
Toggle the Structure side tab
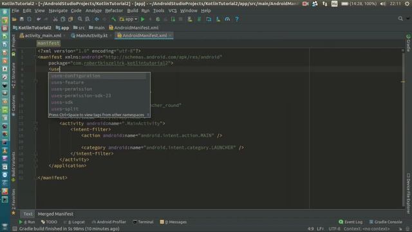point(14,75)
